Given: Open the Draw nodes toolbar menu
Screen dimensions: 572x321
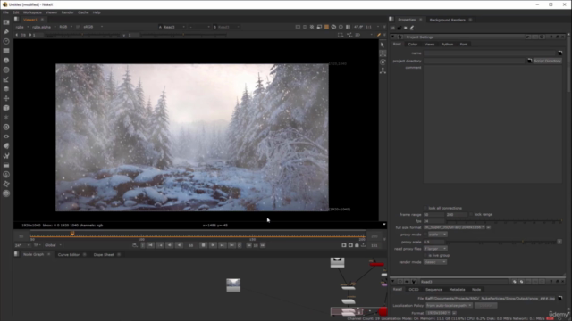Looking at the screenshot, I should click(6, 32).
